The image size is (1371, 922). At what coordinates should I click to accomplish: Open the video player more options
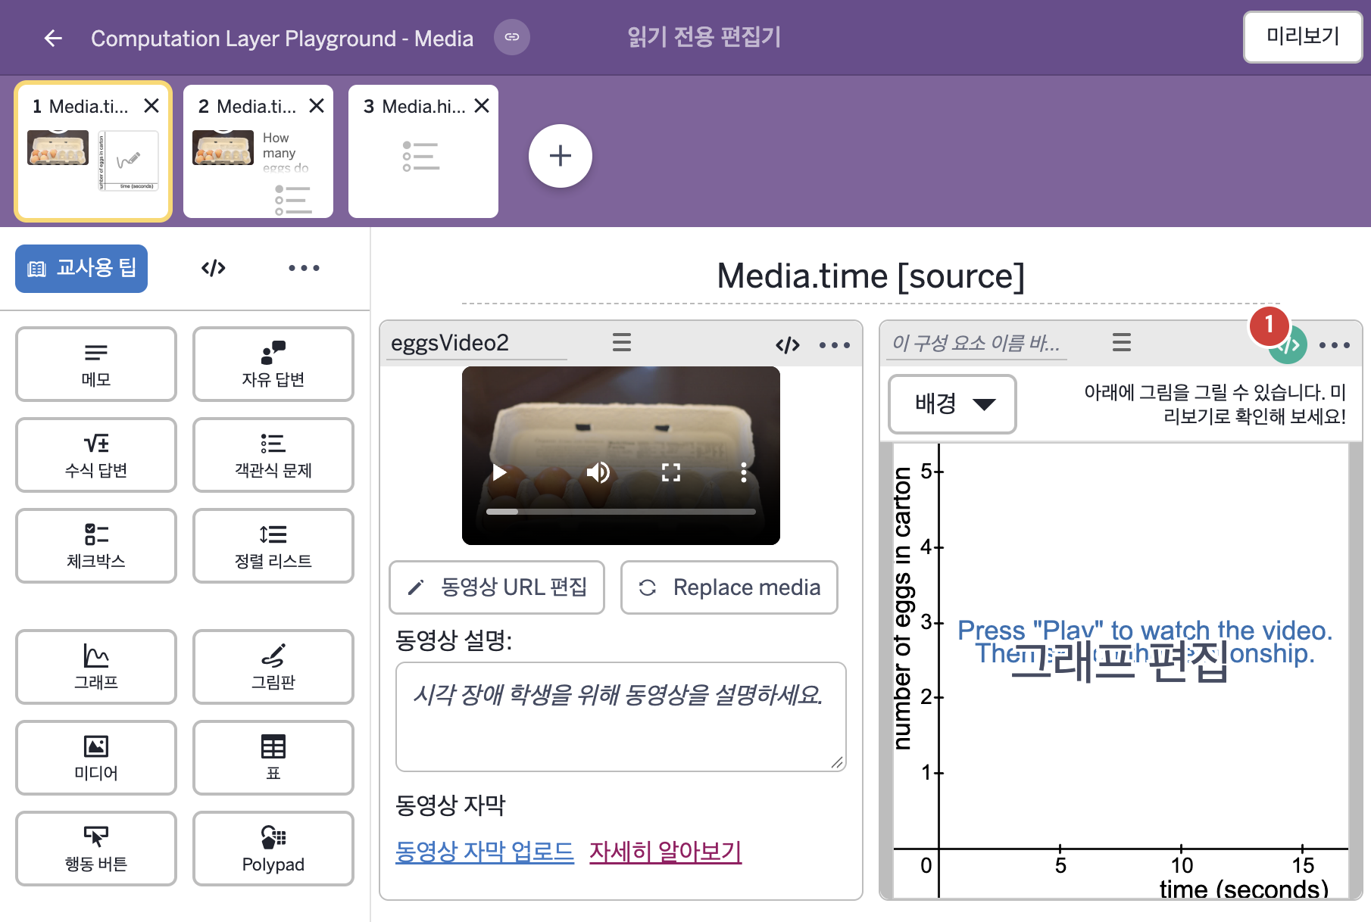(744, 472)
